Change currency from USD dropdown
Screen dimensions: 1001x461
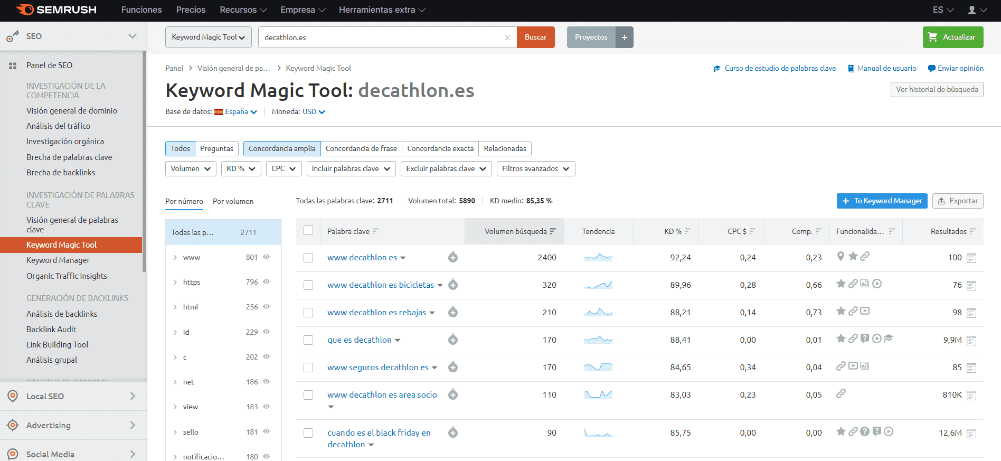pyautogui.click(x=314, y=111)
